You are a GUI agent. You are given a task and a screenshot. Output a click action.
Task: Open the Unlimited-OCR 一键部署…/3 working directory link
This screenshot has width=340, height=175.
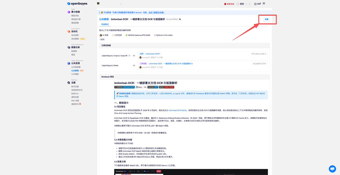point(171,64)
